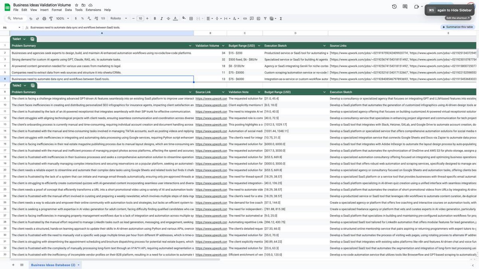Open more number formats (123)

click(103, 18)
